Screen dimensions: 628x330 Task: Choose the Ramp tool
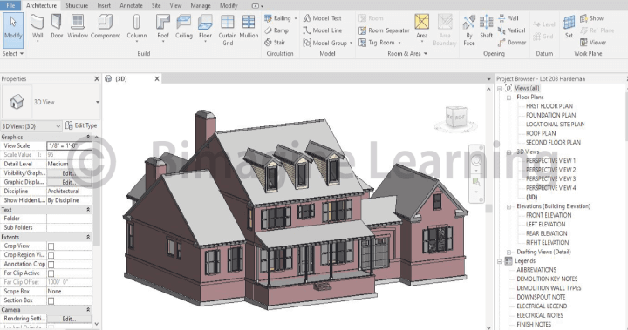click(x=276, y=30)
